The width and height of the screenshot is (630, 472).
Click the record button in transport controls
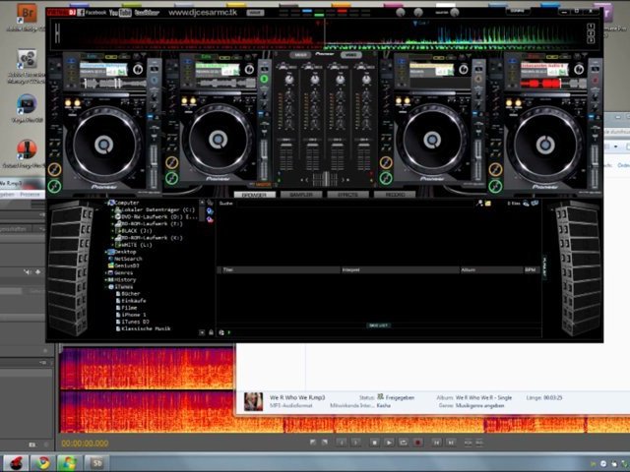pos(418,442)
